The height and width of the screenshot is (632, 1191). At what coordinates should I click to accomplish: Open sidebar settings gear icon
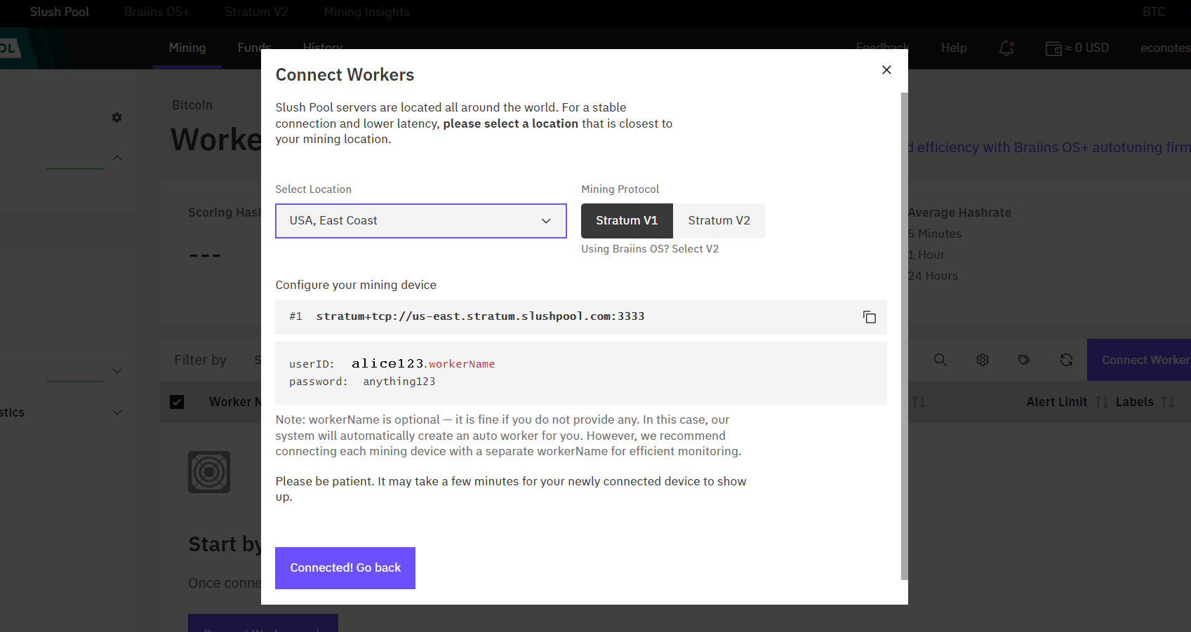(x=117, y=117)
